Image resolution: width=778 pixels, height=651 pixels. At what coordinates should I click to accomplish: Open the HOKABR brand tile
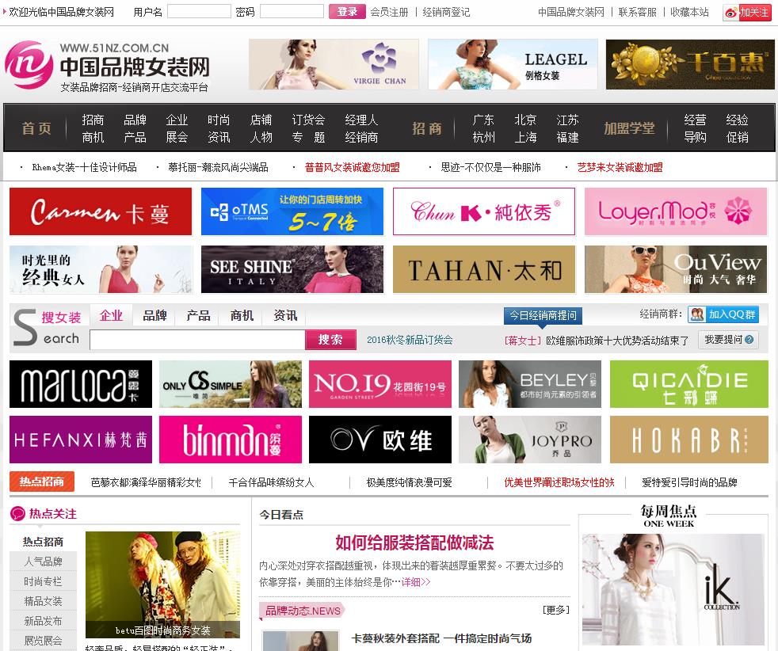pyautogui.click(x=689, y=440)
